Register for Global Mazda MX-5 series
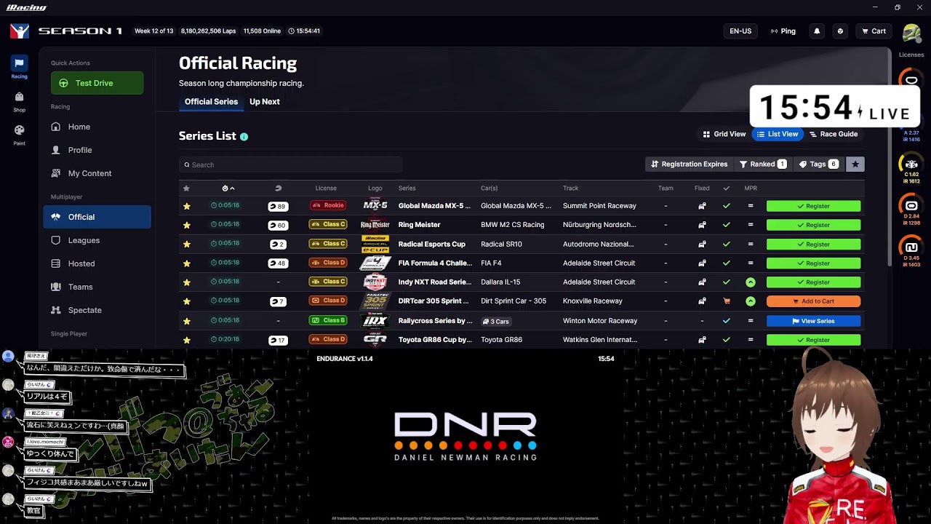 (x=813, y=206)
